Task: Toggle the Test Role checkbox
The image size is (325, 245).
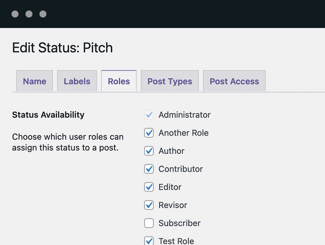Action: coord(149,241)
